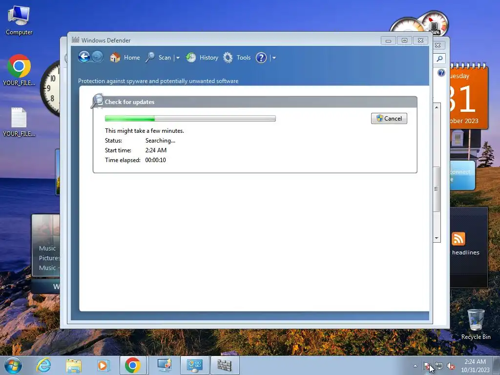The height and width of the screenshot is (375, 500).
Task: Expand the Help options dropdown arrow
Action: tap(274, 58)
